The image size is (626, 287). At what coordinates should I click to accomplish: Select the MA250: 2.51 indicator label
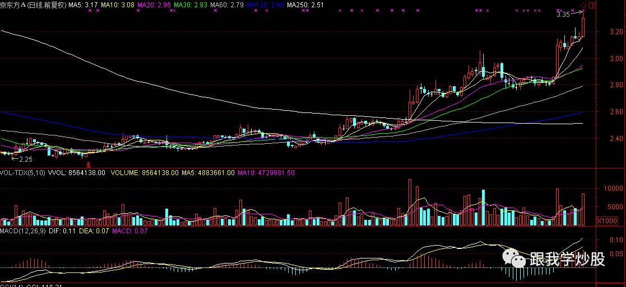click(x=305, y=5)
